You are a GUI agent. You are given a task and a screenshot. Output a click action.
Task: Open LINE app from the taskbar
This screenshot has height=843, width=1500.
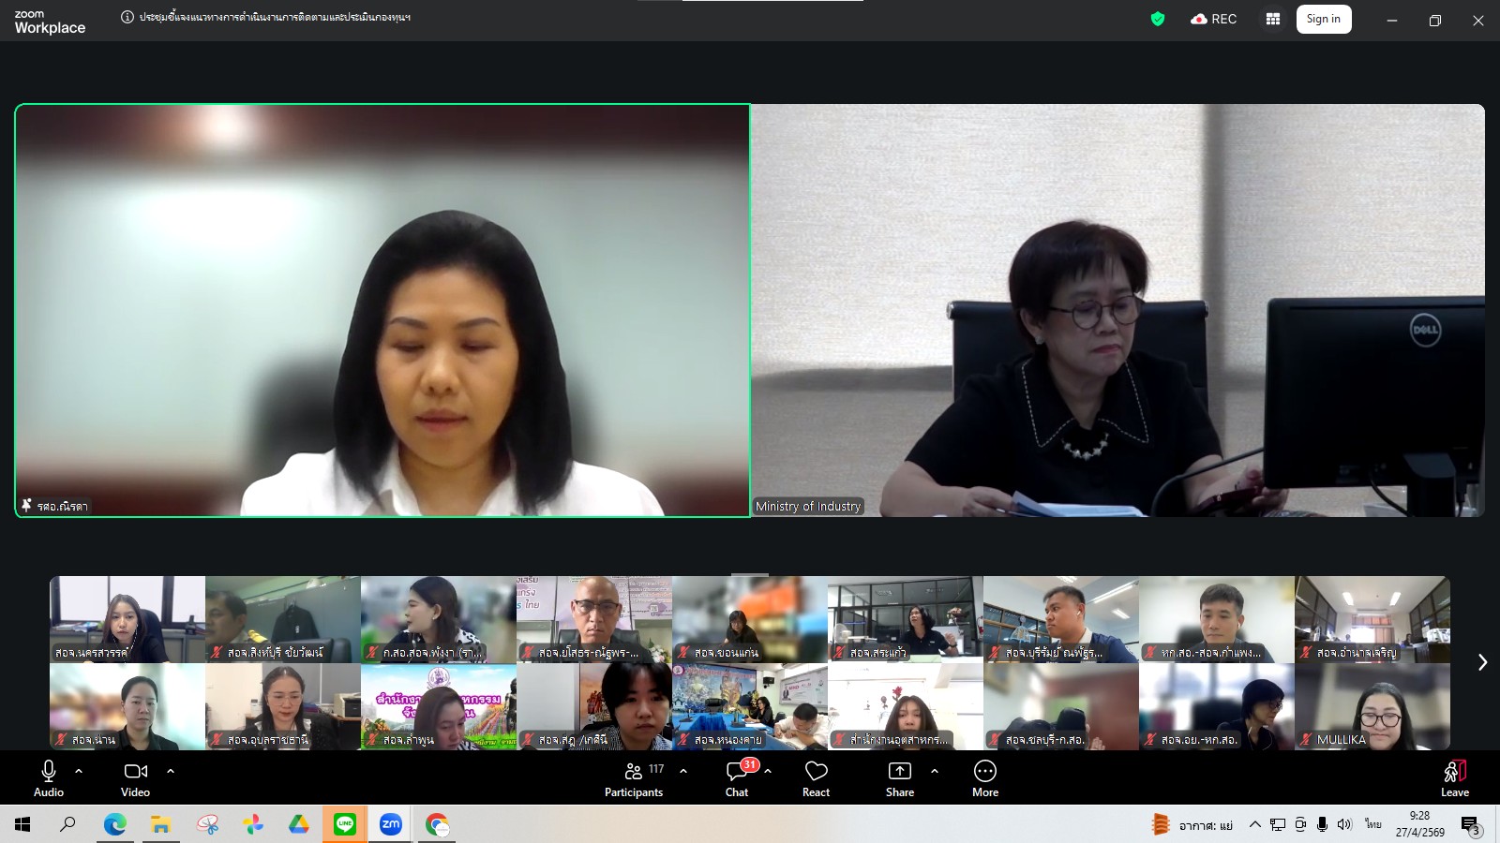click(345, 824)
